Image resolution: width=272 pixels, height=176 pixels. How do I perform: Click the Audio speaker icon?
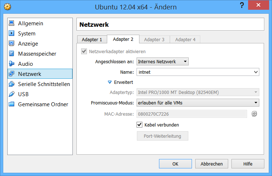pyautogui.click(x=12, y=64)
